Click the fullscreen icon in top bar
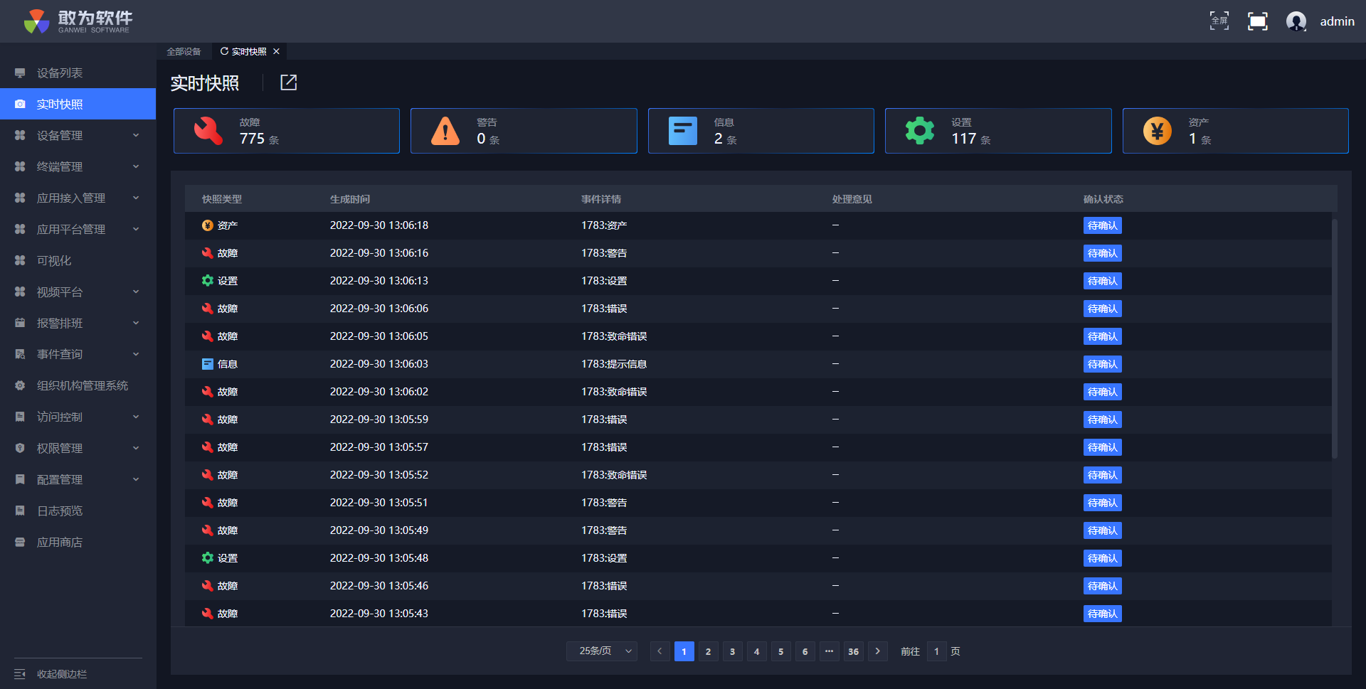 coord(1257,21)
